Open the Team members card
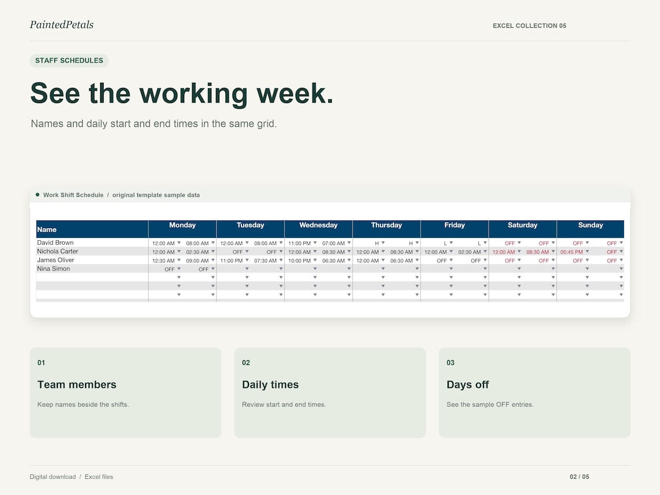Image resolution: width=660 pixels, height=495 pixels. 126,393
